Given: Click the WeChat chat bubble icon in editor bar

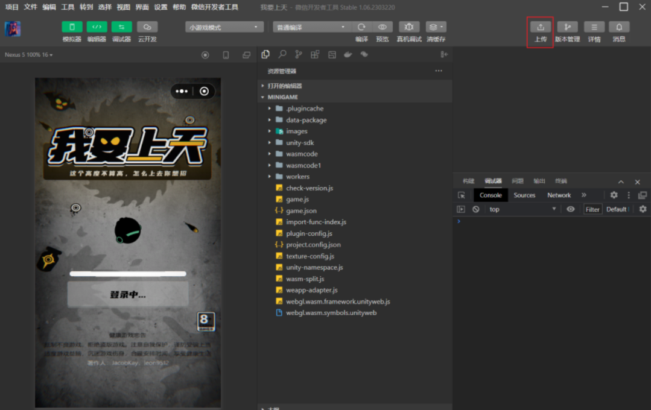Looking at the screenshot, I should 364,54.
